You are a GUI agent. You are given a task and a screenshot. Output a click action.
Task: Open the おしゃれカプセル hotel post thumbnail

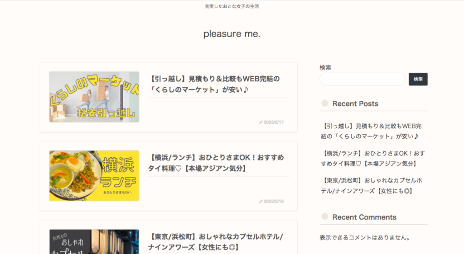94,242
